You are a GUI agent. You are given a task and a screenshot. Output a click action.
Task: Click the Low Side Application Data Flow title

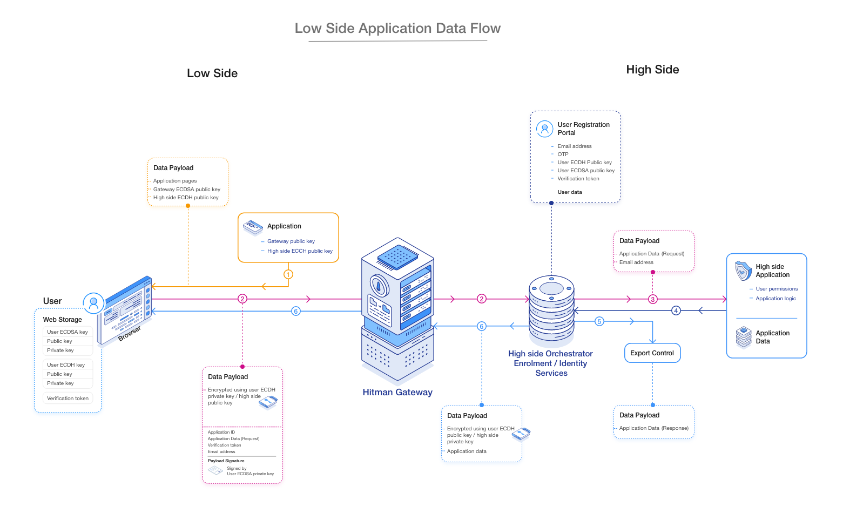tap(397, 29)
